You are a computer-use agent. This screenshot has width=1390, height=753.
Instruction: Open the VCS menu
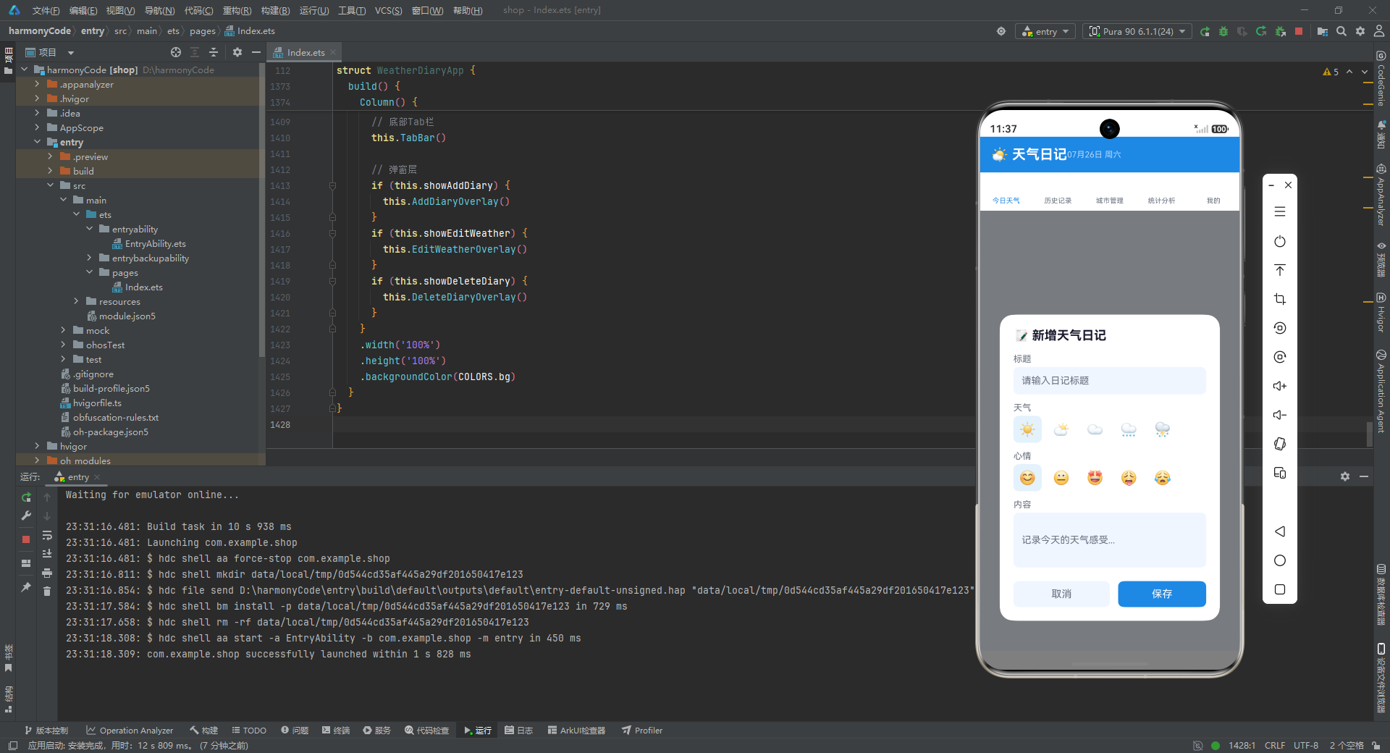[388, 10]
